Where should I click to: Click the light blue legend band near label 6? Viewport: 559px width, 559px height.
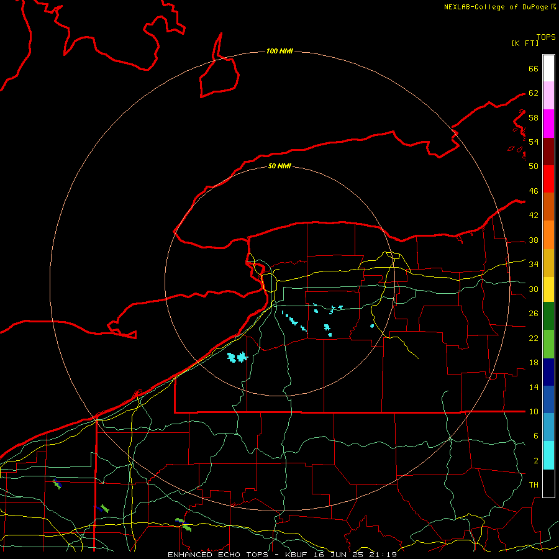tap(548, 427)
